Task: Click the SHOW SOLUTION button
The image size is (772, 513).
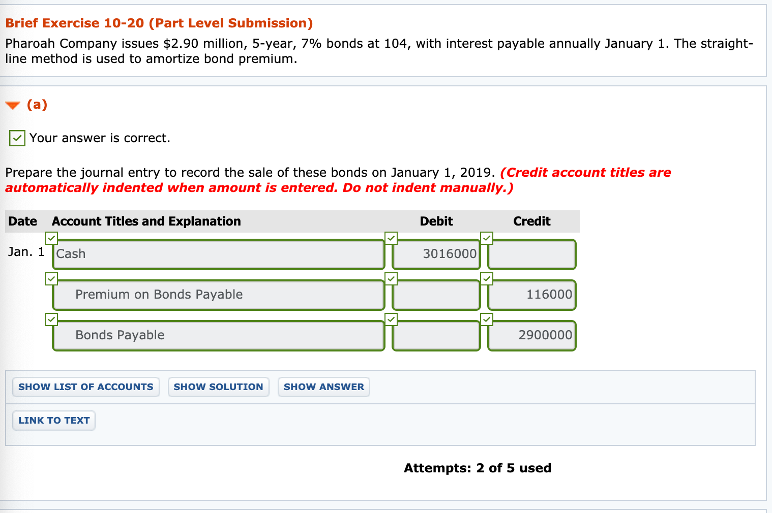Action: pos(219,387)
